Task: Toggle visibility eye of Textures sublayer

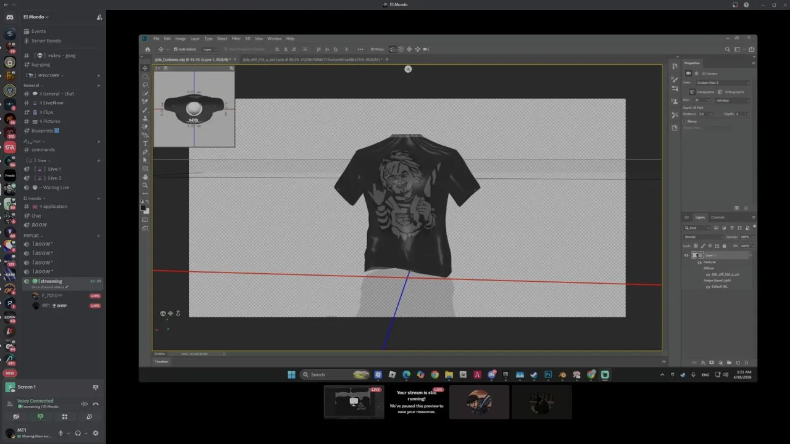Action: point(700,262)
